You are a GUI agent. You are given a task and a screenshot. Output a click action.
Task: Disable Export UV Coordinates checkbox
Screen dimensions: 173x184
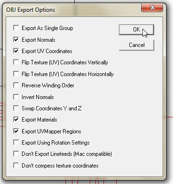point(16,51)
